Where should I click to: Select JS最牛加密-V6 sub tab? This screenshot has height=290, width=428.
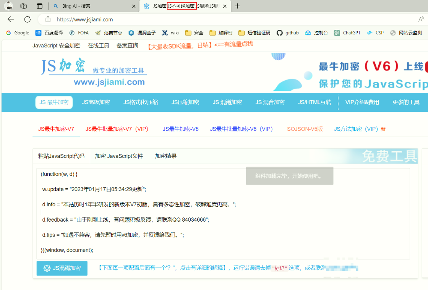(181, 129)
